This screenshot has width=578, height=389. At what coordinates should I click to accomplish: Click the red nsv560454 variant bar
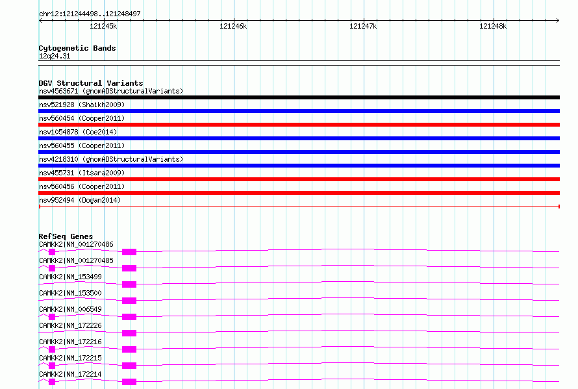click(x=299, y=125)
